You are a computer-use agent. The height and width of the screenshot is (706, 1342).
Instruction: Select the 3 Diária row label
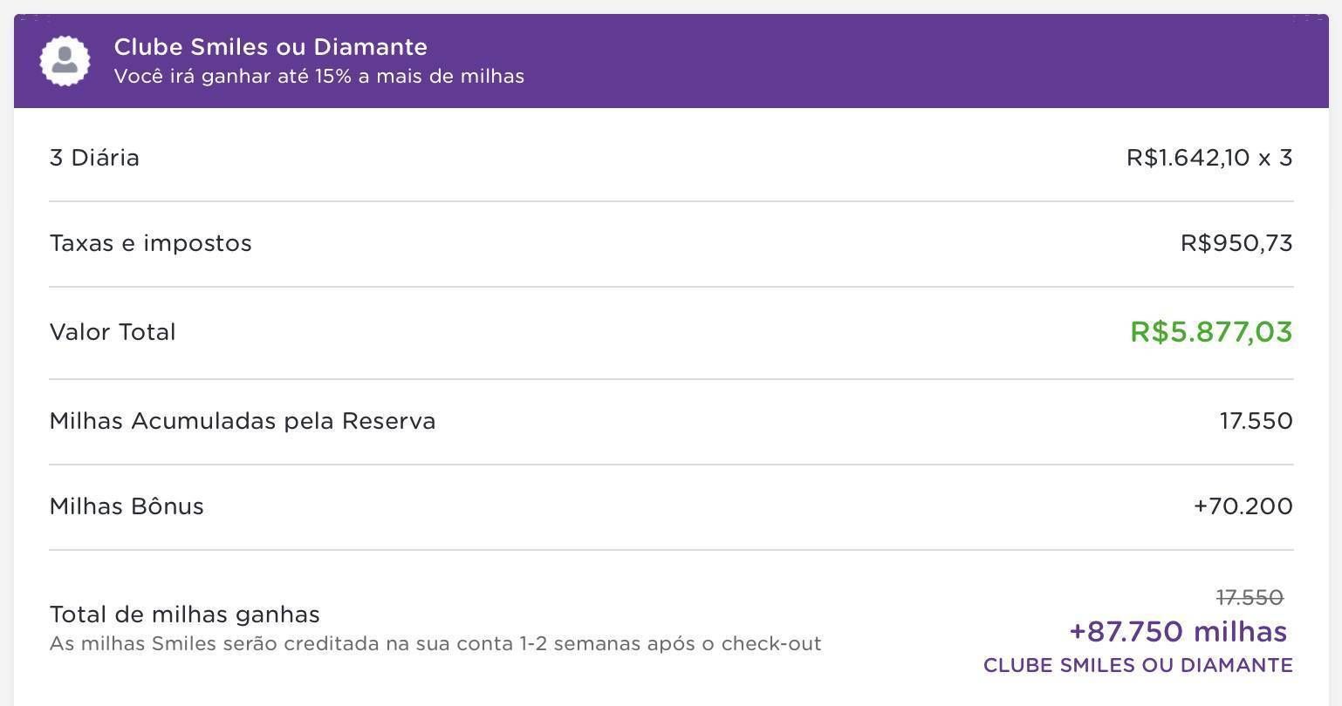(94, 158)
